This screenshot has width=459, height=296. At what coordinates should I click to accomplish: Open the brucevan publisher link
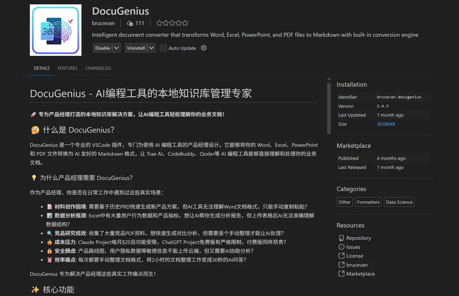pos(103,23)
